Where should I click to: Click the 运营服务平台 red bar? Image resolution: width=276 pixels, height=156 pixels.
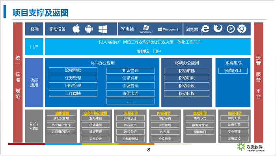pyautogui.click(x=258, y=82)
